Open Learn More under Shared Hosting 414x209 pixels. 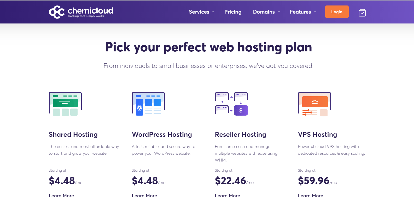pyautogui.click(x=61, y=196)
